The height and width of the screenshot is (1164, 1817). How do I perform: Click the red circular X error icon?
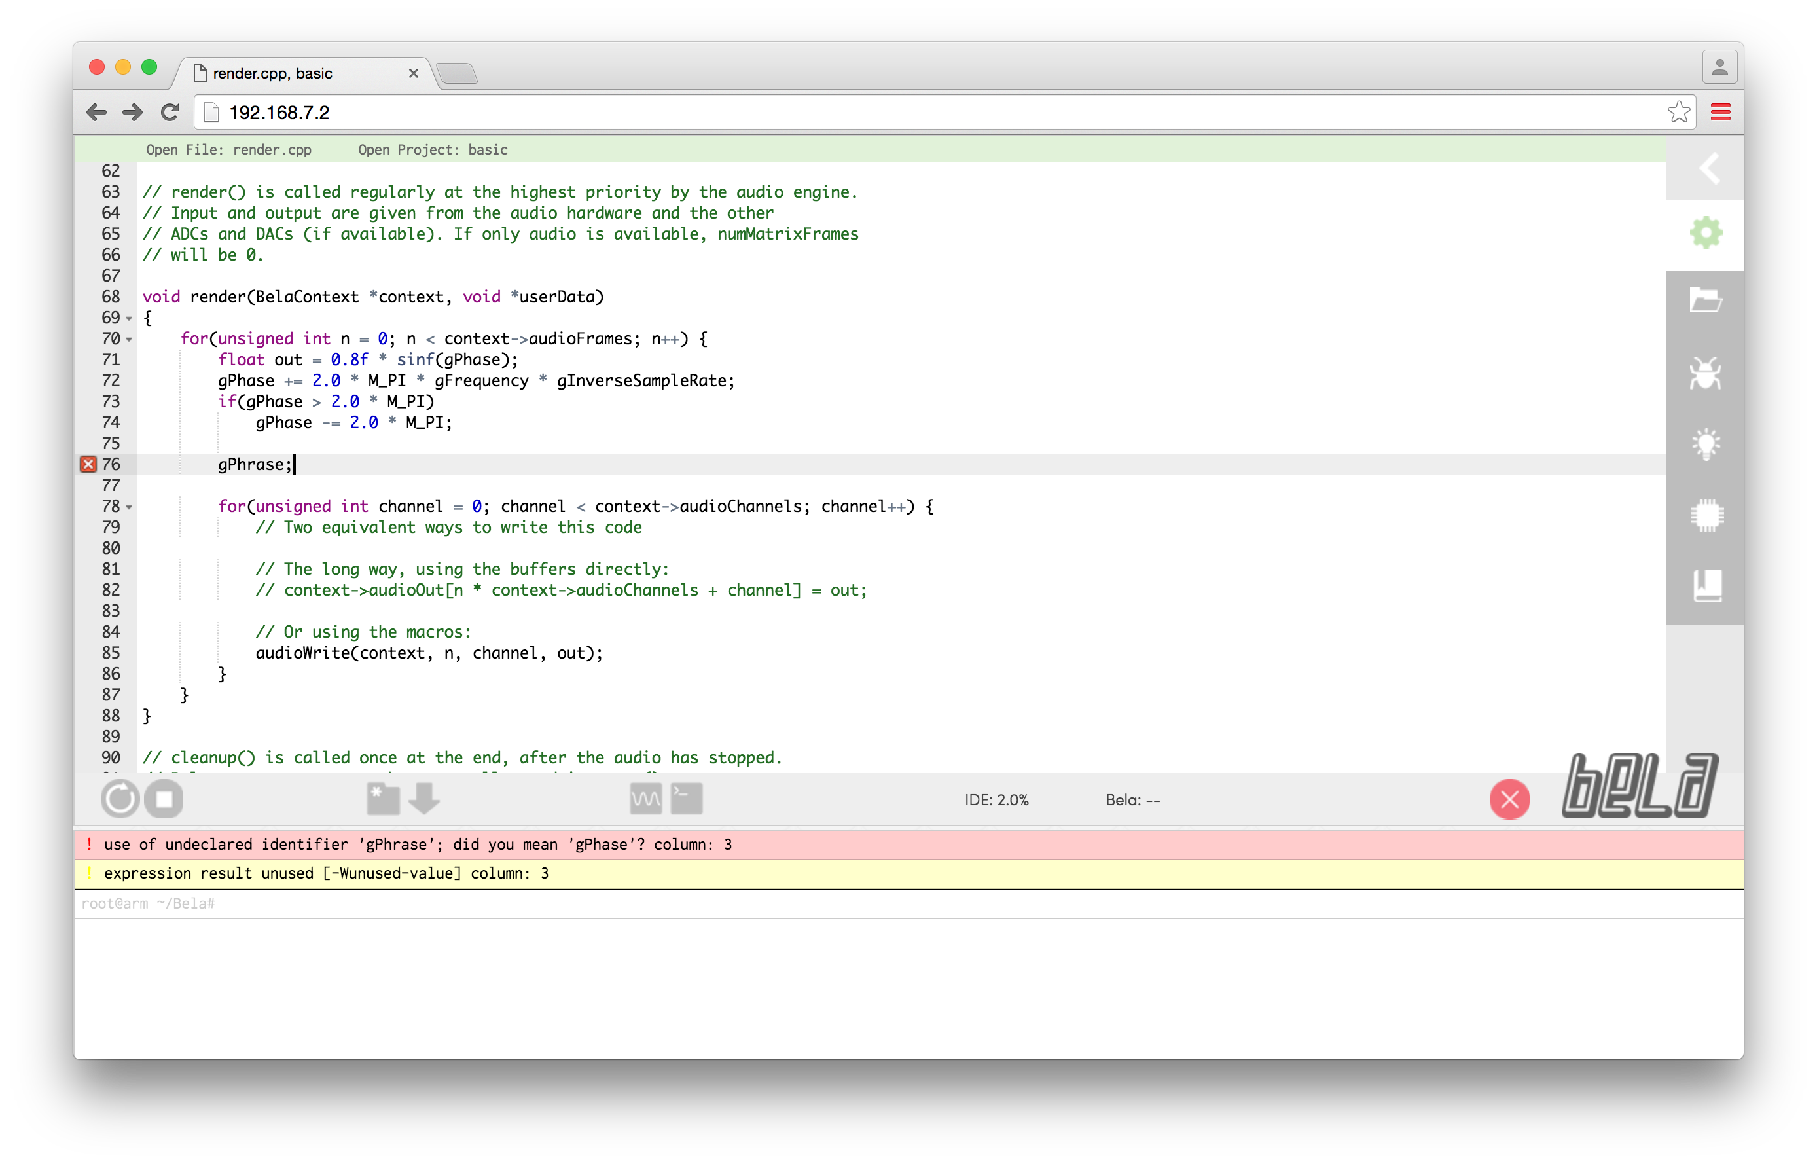pos(1509,799)
